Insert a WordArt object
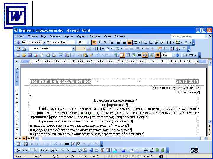 pyautogui.click(x=91, y=150)
